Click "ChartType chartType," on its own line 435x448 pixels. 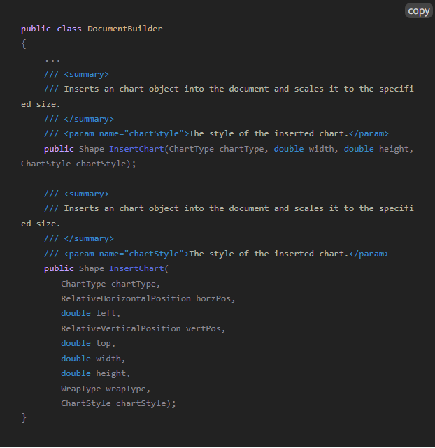tap(110, 284)
